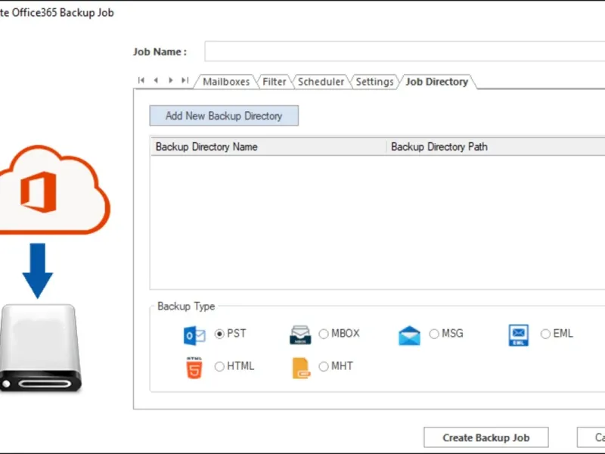Click the MHT orange document icon
The height and width of the screenshot is (454, 605).
(x=301, y=368)
